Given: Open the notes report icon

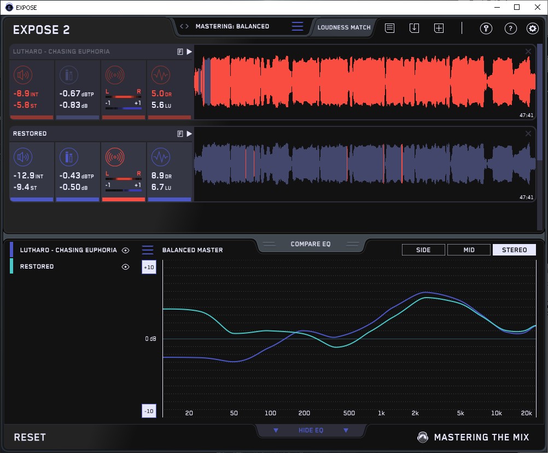Looking at the screenshot, I should point(389,28).
